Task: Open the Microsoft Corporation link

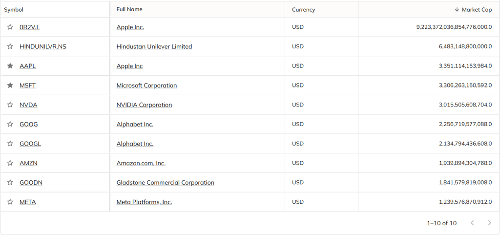Action: tap(146, 85)
